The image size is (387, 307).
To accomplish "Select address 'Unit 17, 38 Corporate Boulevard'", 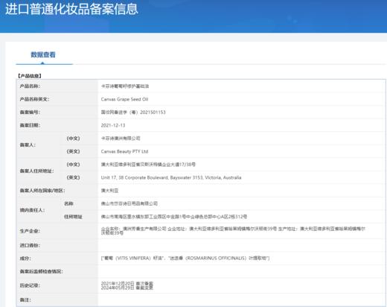I will pyautogui.click(x=171, y=177).
